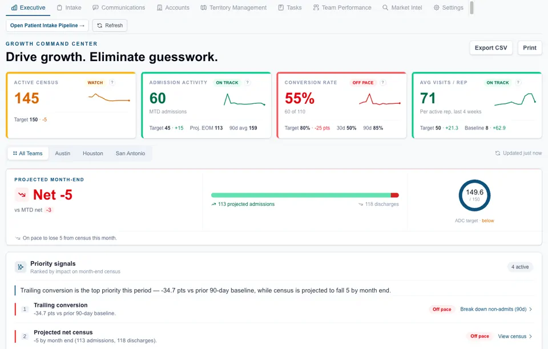The width and height of the screenshot is (548, 349).
Task: Click the Territory Management map icon
Action: point(203,7)
